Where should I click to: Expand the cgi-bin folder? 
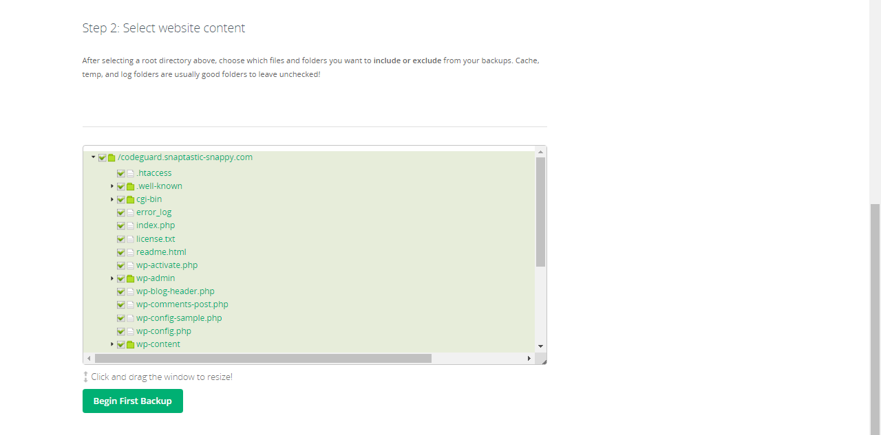112,199
